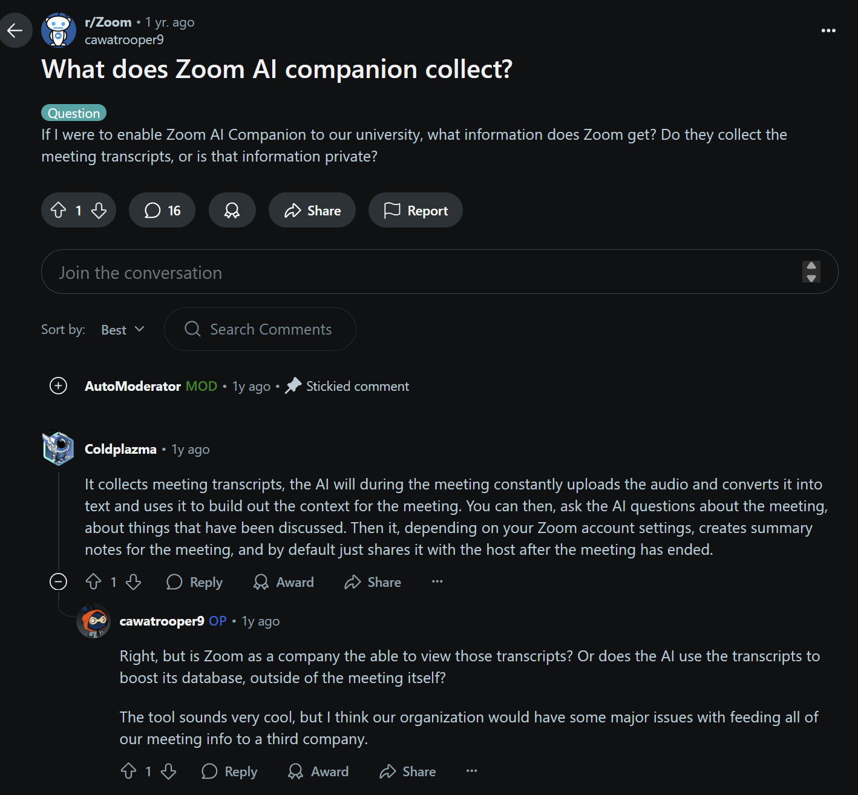Open more options on Coldplazma's comment
Screen dimensions: 858x795
tap(437, 582)
